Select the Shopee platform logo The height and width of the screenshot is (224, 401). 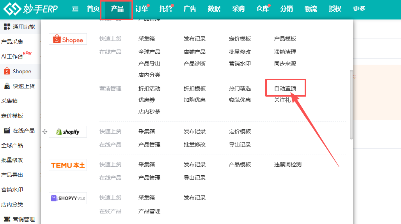[68, 39]
